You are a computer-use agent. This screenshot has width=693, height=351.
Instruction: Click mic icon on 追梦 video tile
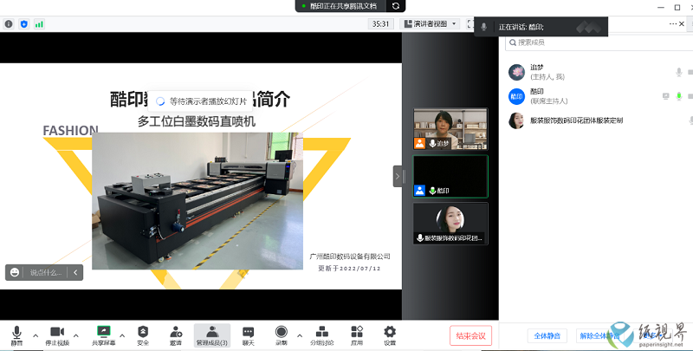pyautogui.click(x=431, y=143)
